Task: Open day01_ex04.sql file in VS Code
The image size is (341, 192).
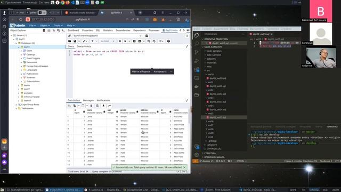Action: pos(218,110)
